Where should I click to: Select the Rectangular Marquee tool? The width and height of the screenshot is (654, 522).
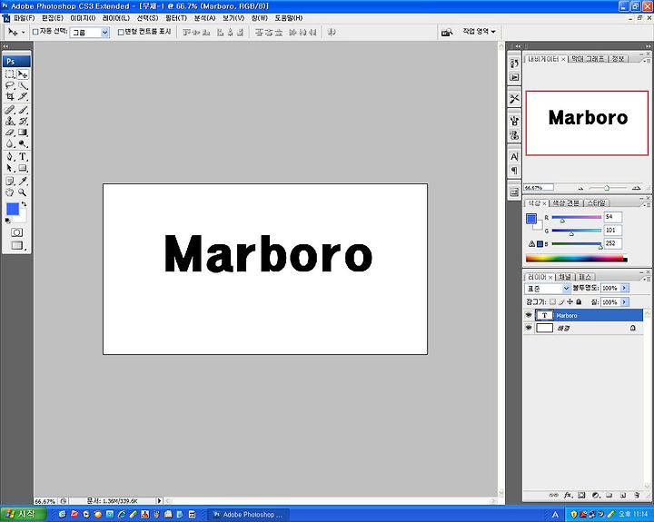[10, 74]
